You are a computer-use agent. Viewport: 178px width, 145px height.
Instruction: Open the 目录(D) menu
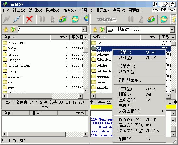tap(102, 10)
